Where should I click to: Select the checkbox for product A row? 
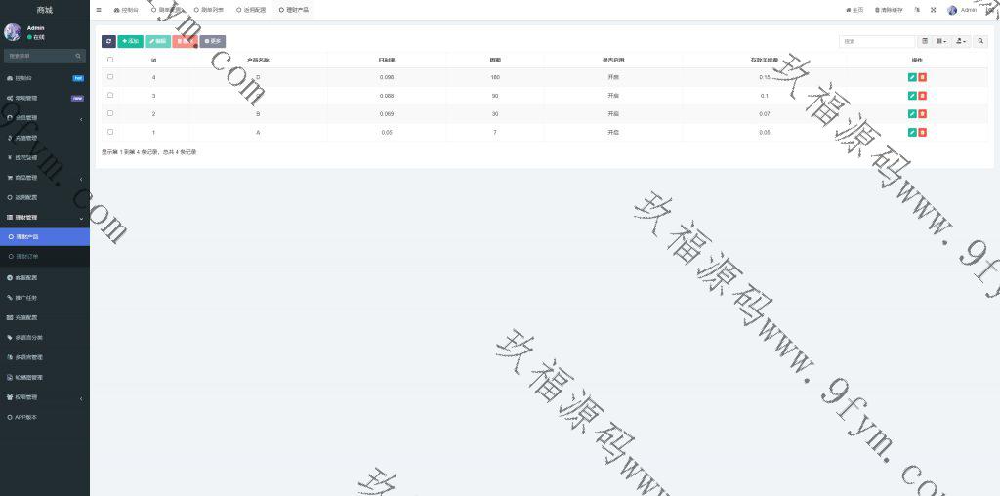(110, 131)
